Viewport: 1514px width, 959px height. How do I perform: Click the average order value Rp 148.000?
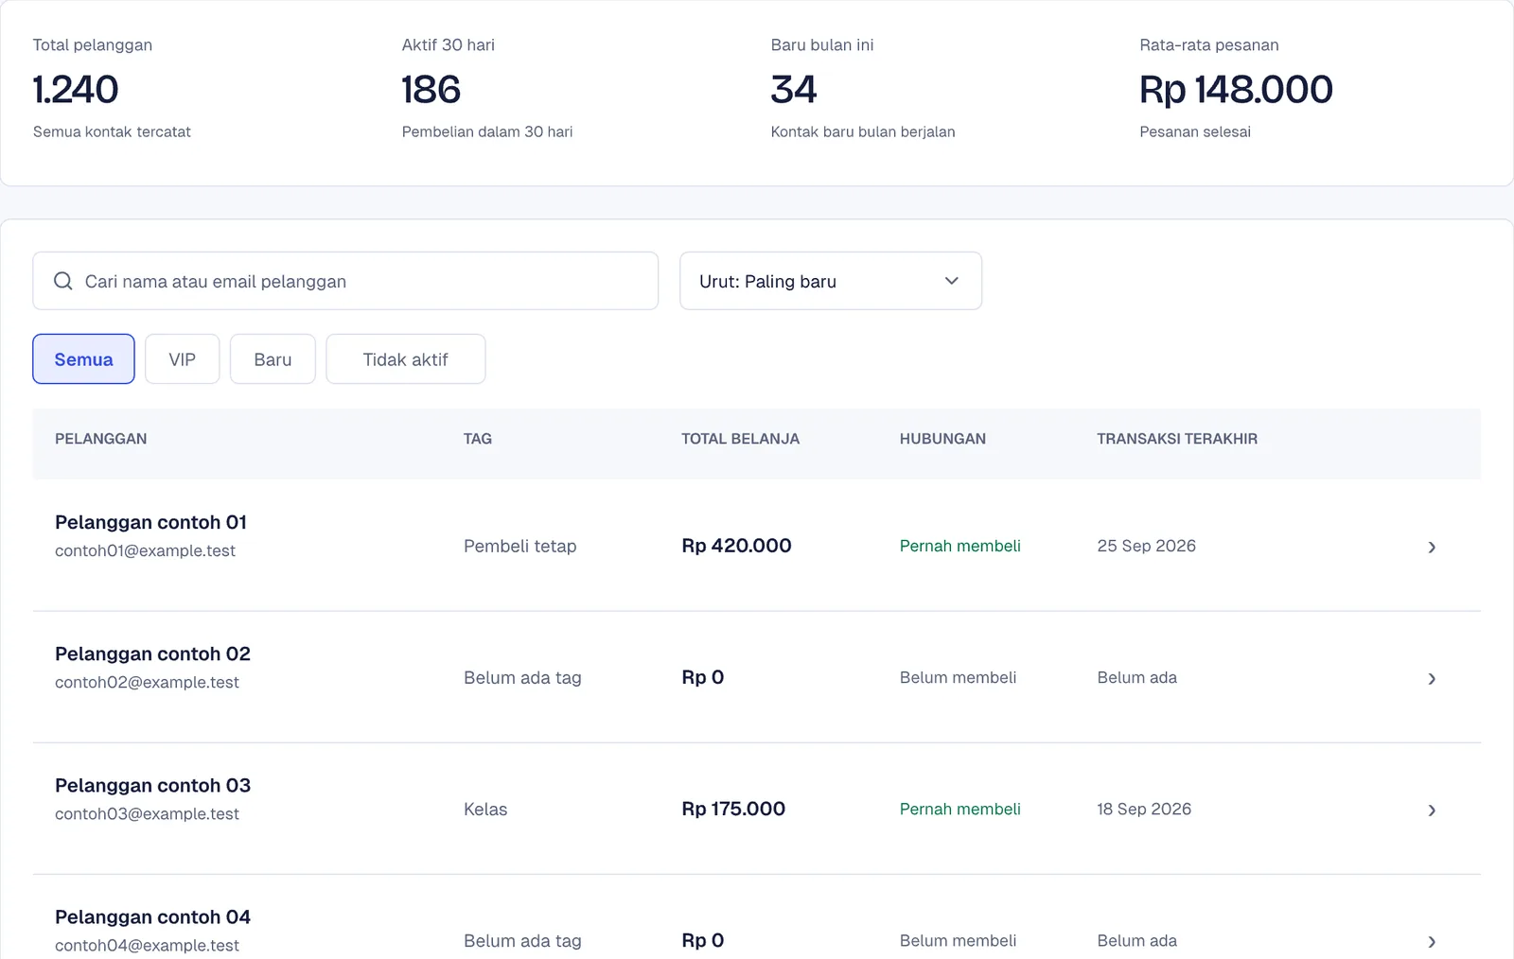[x=1236, y=90]
